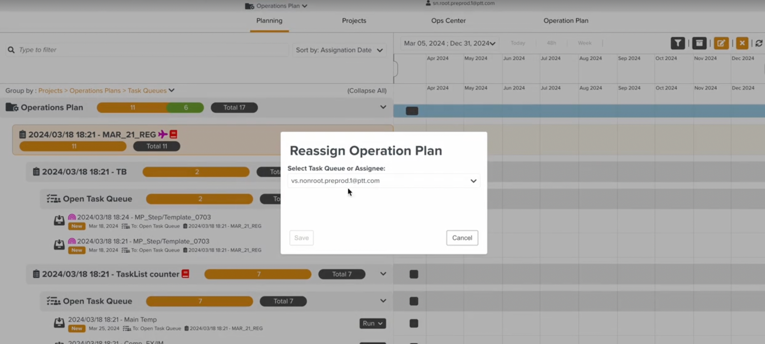Image resolution: width=765 pixels, height=344 pixels.
Task: Click the purple airplane icon beside MAR_21_REG
Action: click(163, 134)
